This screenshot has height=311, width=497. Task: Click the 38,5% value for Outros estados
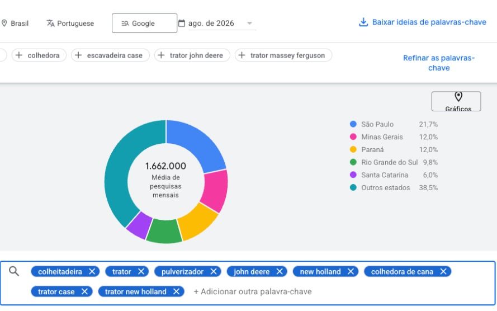click(428, 188)
